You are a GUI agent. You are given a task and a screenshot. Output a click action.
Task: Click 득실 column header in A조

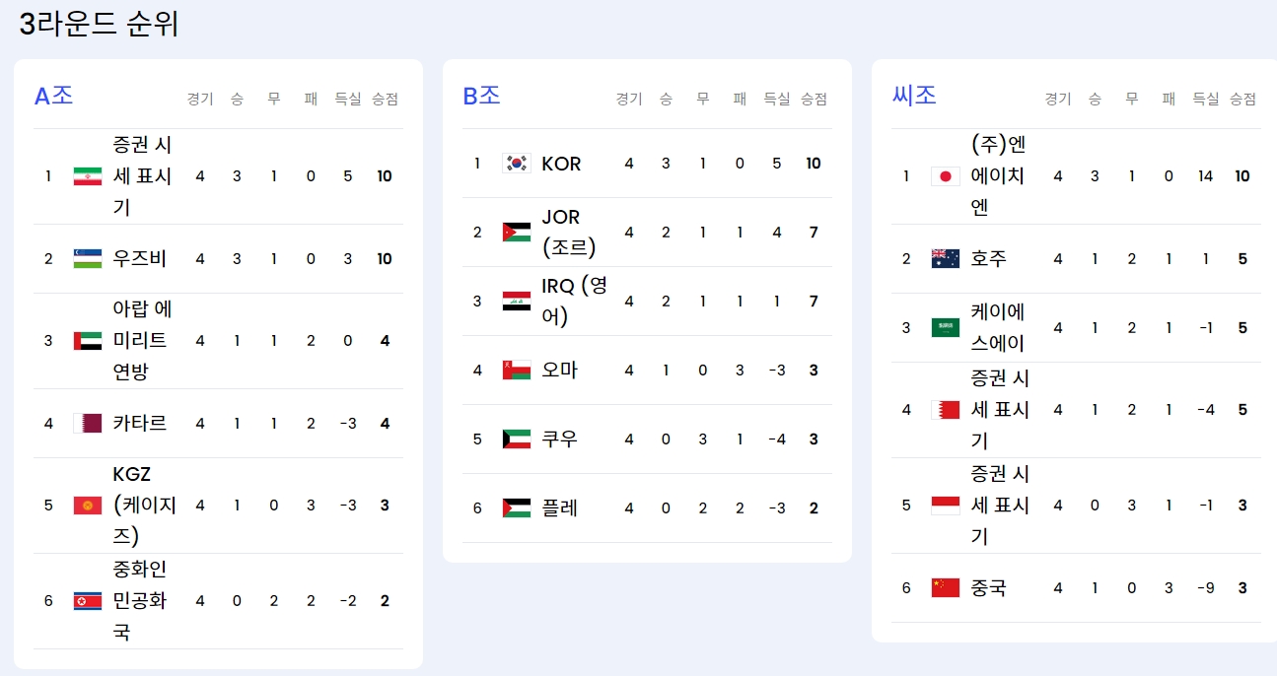click(348, 99)
